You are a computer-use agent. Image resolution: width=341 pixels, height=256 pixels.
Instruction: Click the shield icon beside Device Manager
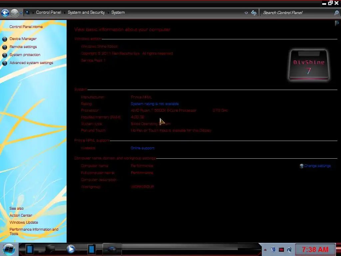5,39
